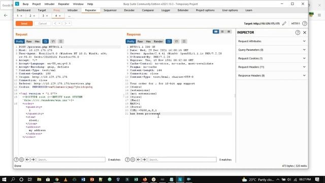Open Response search settings gear
Screen dimensions: 325x183
coord(133,160)
